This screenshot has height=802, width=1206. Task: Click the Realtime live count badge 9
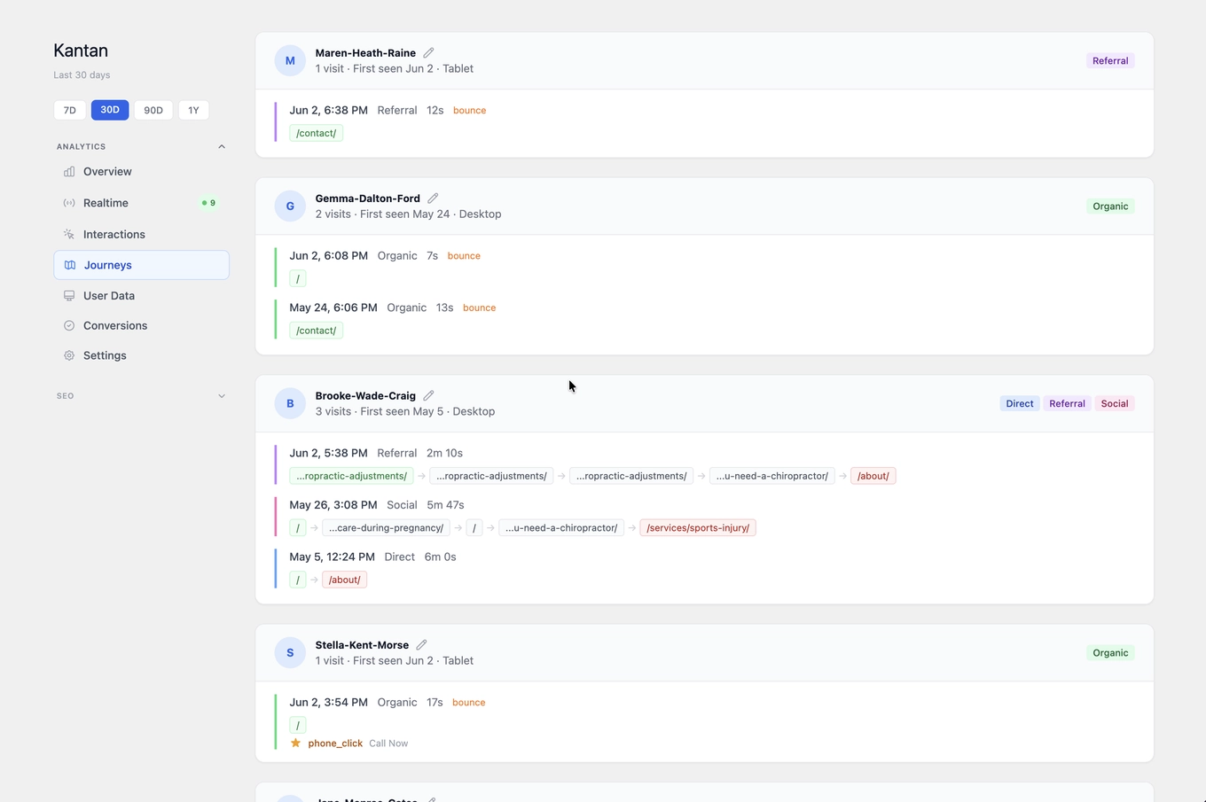point(208,203)
